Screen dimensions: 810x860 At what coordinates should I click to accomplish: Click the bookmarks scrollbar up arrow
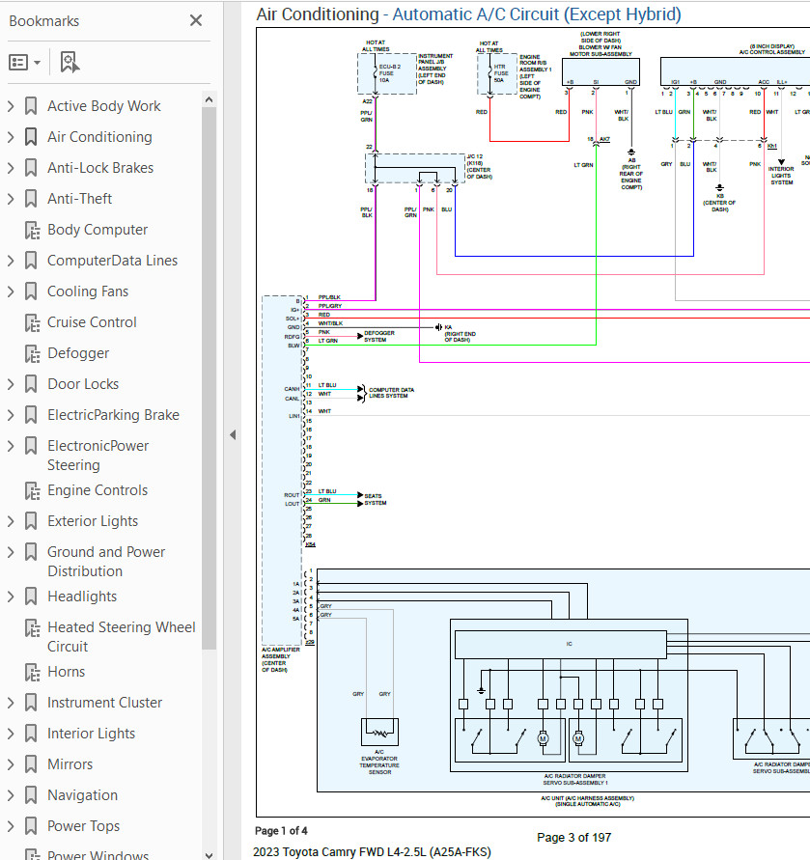pyautogui.click(x=209, y=99)
